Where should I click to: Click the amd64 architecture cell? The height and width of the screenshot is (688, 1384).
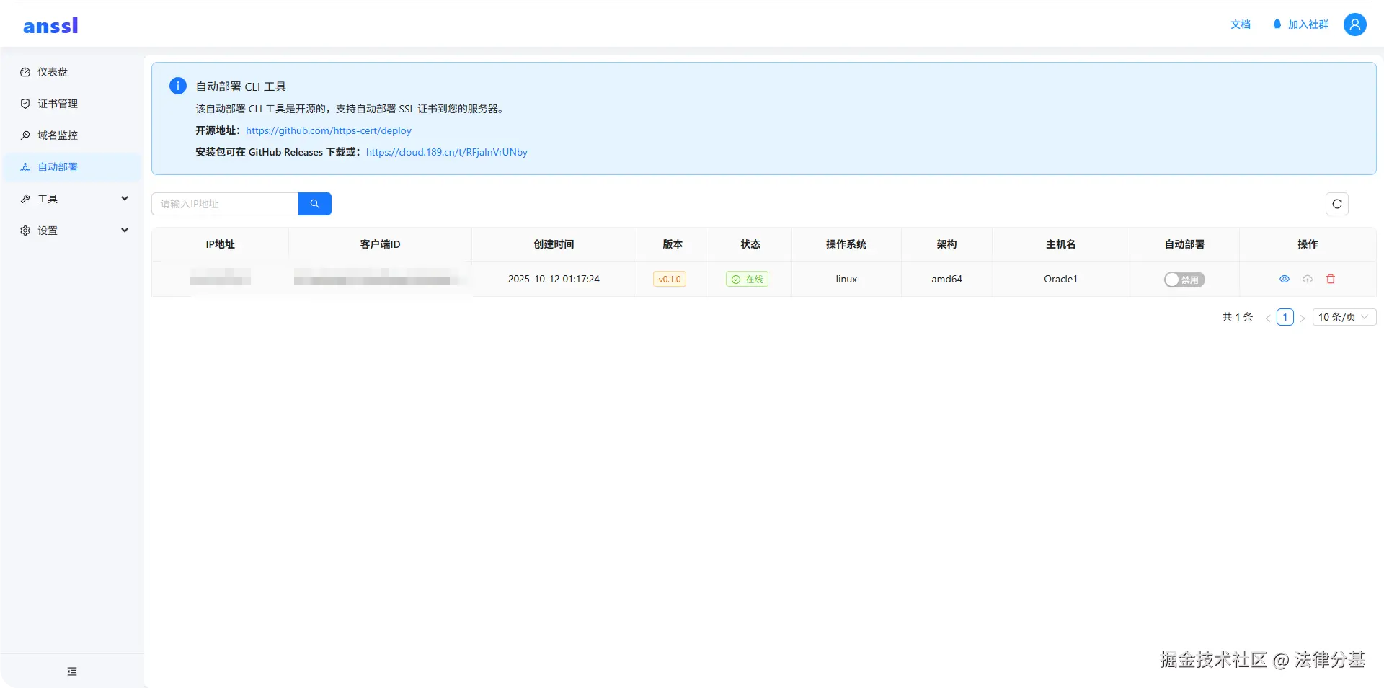tap(946, 279)
